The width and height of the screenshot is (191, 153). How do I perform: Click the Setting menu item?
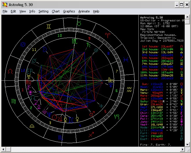(43, 11)
